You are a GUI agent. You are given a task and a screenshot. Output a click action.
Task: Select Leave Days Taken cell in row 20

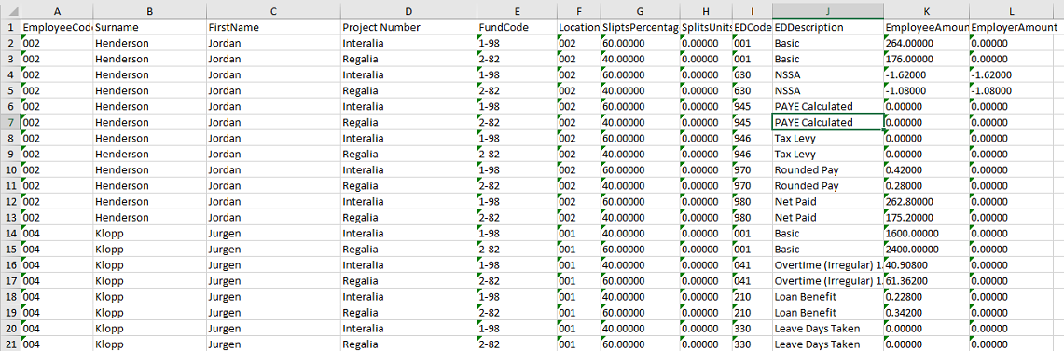pyautogui.click(x=828, y=329)
